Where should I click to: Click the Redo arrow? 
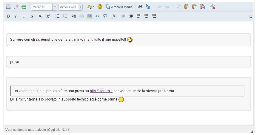pyautogui.click(x=167, y=7)
